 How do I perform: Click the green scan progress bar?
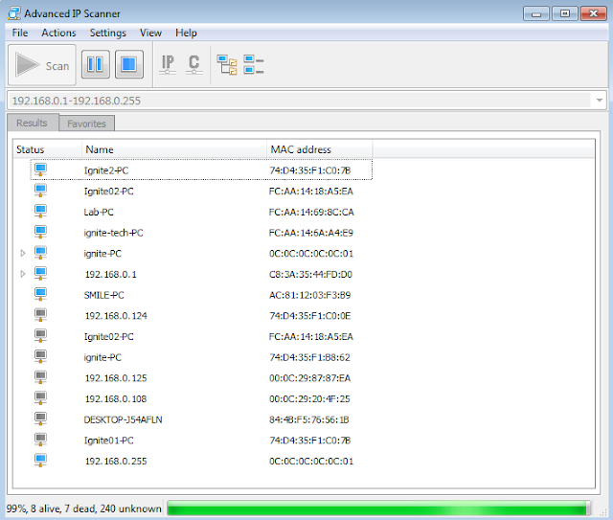point(378,509)
